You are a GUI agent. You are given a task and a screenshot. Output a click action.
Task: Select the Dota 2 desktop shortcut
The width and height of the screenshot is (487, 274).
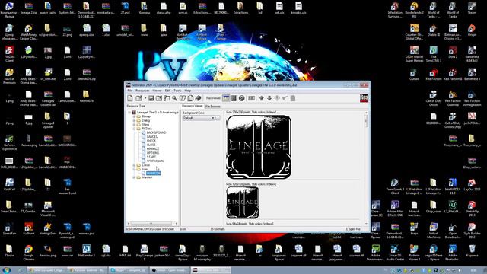453,53
